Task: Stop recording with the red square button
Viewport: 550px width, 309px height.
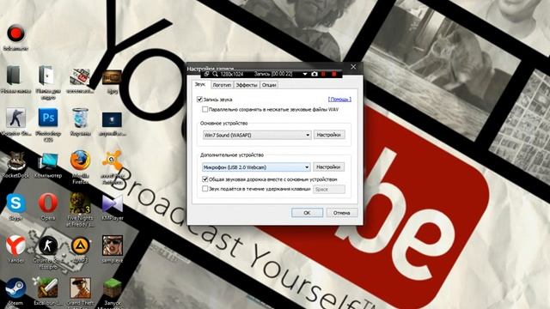Action: pos(334,74)
